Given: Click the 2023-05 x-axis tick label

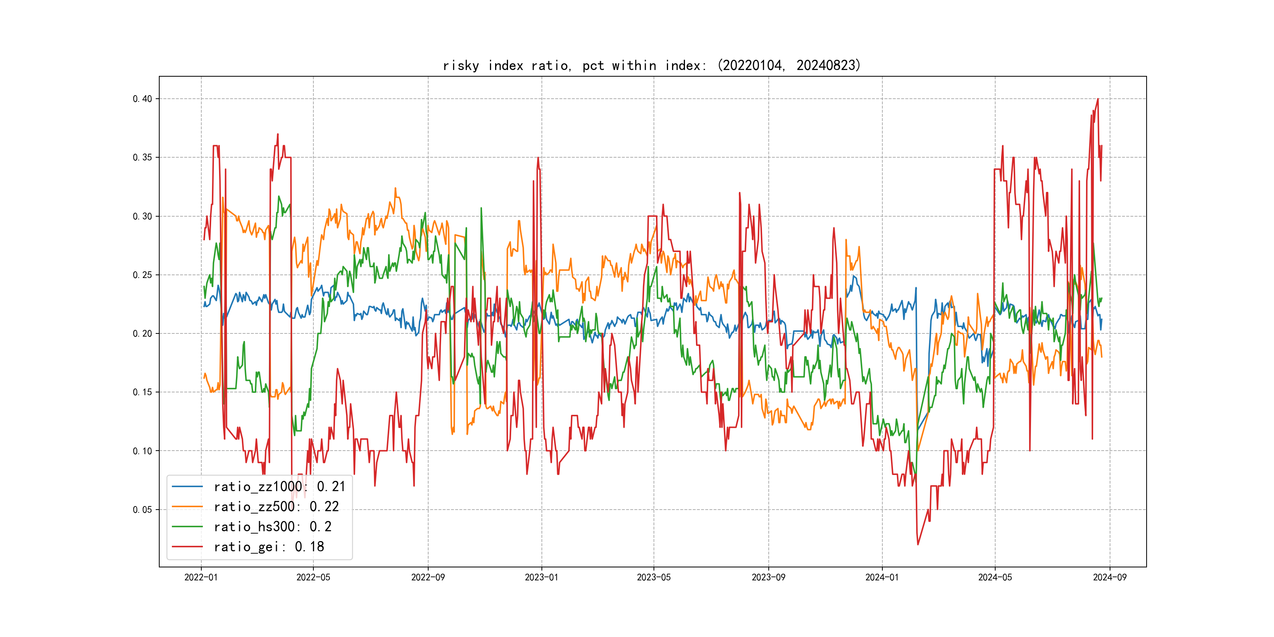Looking at the screenshot, I should (654, 577).
